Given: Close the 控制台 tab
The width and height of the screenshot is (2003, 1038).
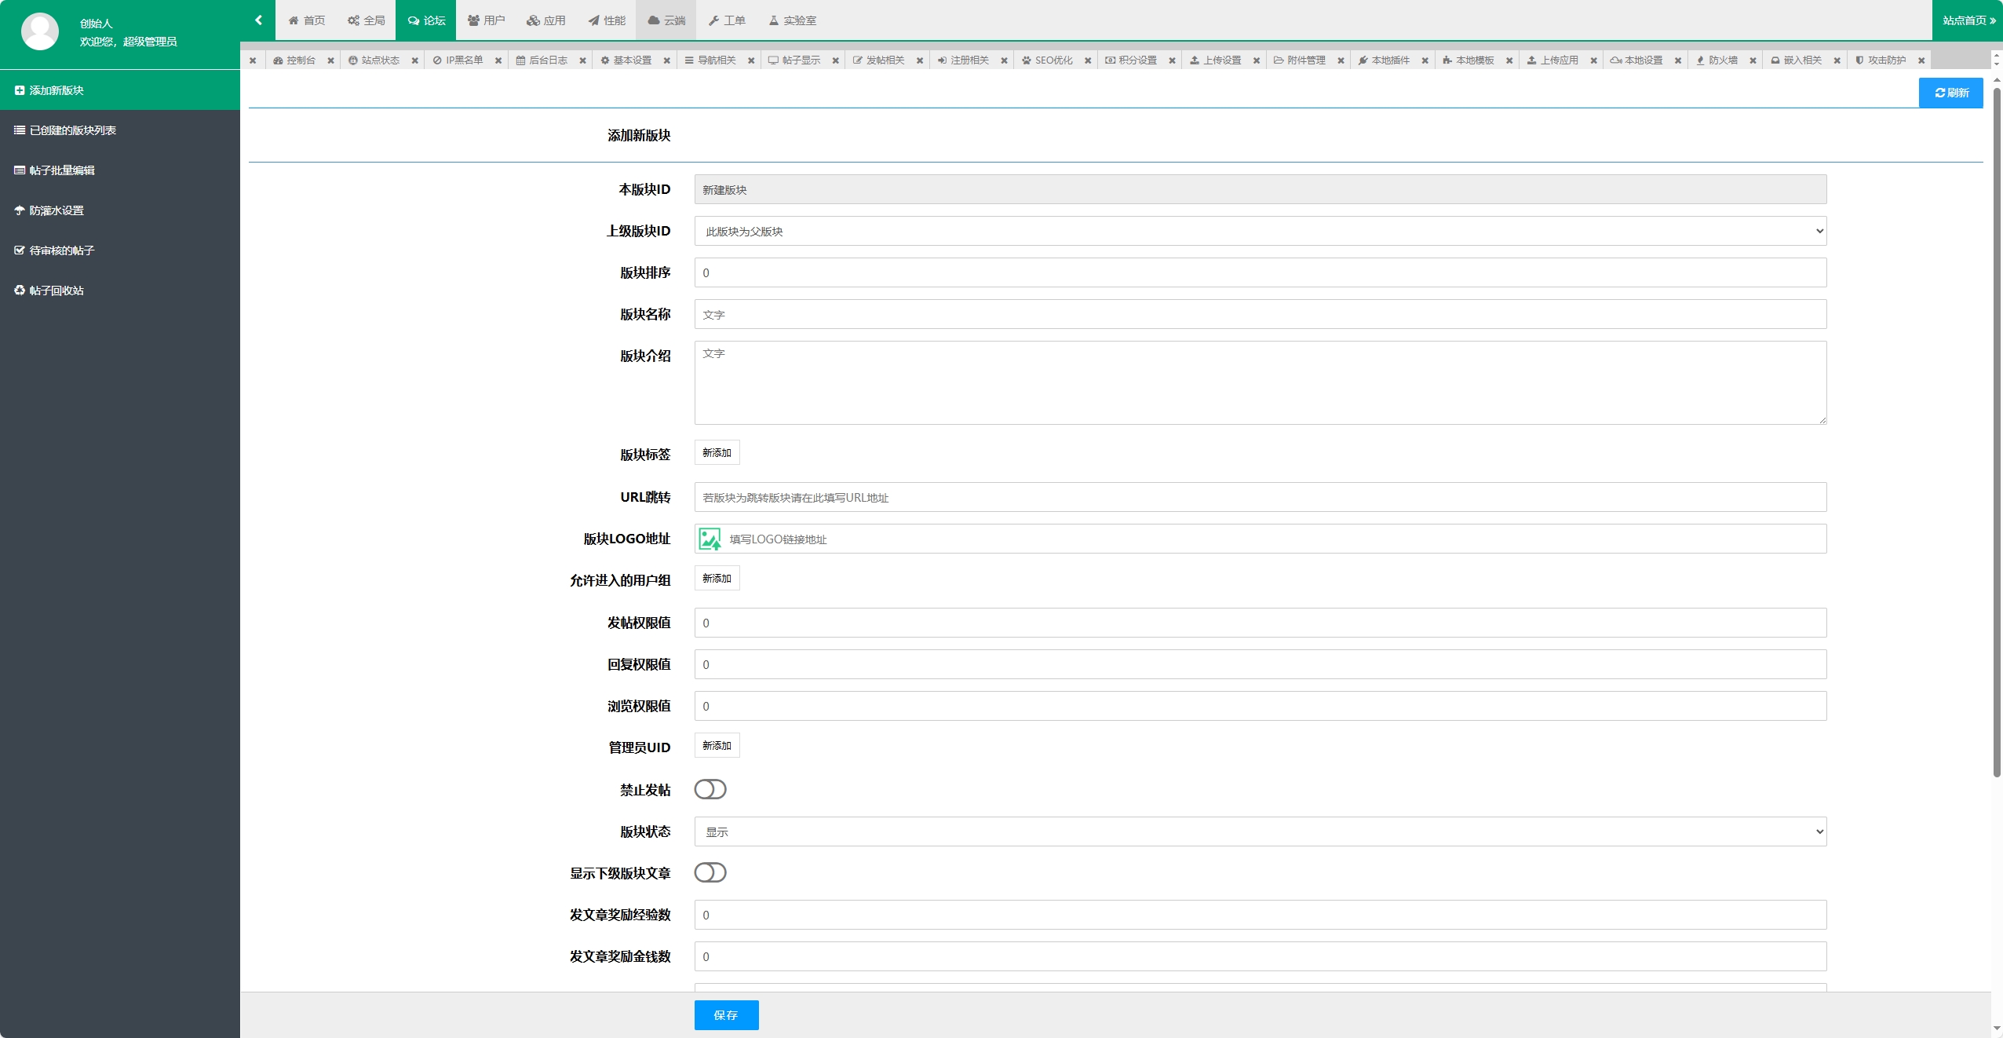Looking at the screenshot, I should (330, 60).
